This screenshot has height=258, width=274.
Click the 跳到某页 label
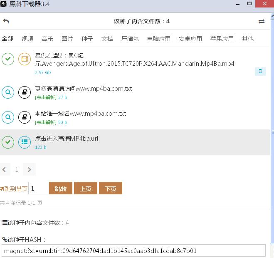coord(14,189)
